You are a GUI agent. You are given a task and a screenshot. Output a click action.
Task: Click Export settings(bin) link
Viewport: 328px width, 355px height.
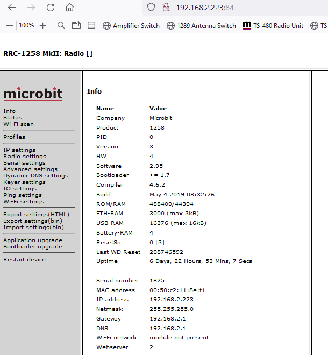pos(33,221)
